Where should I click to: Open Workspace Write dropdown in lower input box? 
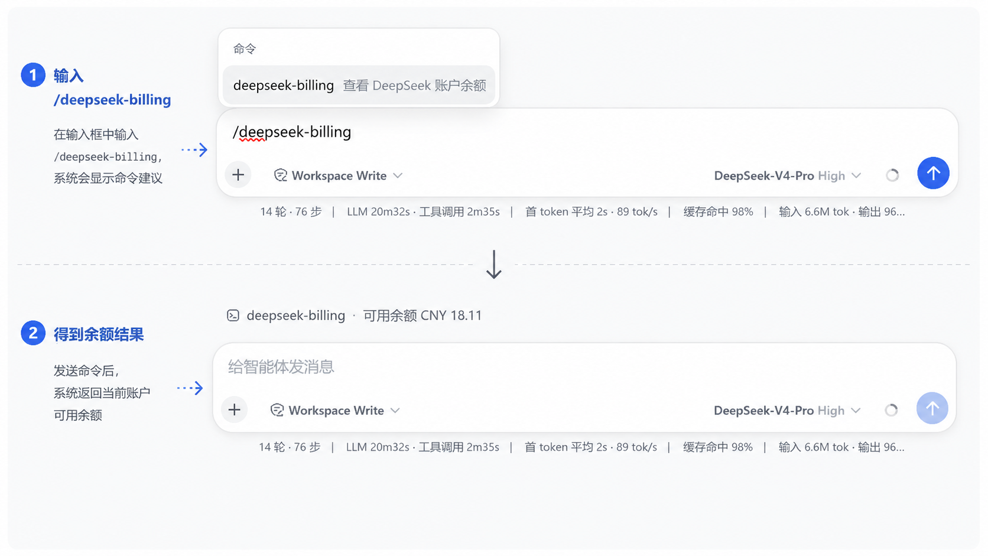(336, 410)
